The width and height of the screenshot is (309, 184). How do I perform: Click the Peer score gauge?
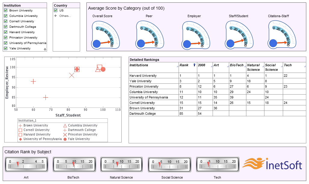pyautogui.click(x=150, y=35)
